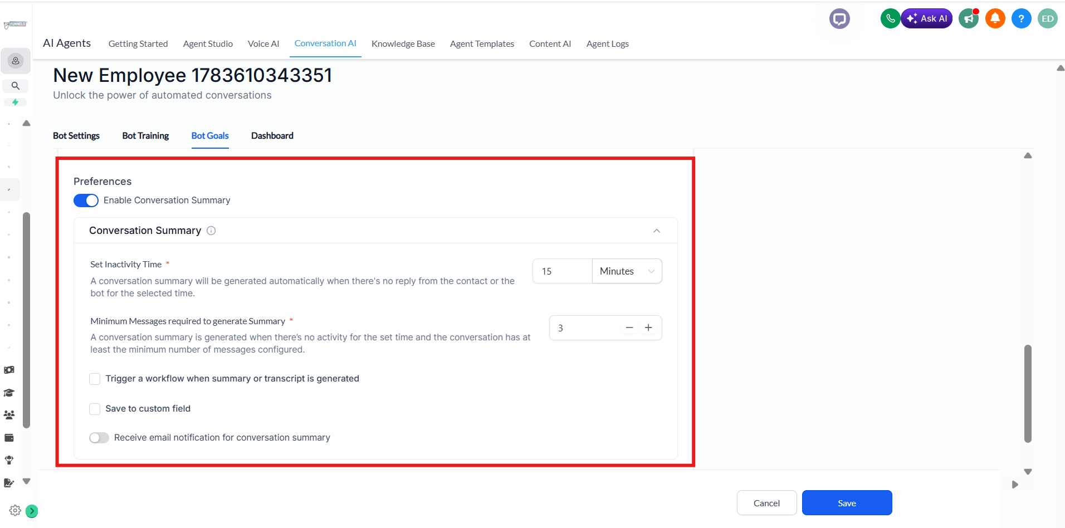Click the Save button
Screen dimensions: 1065x528
click(847, 503)
